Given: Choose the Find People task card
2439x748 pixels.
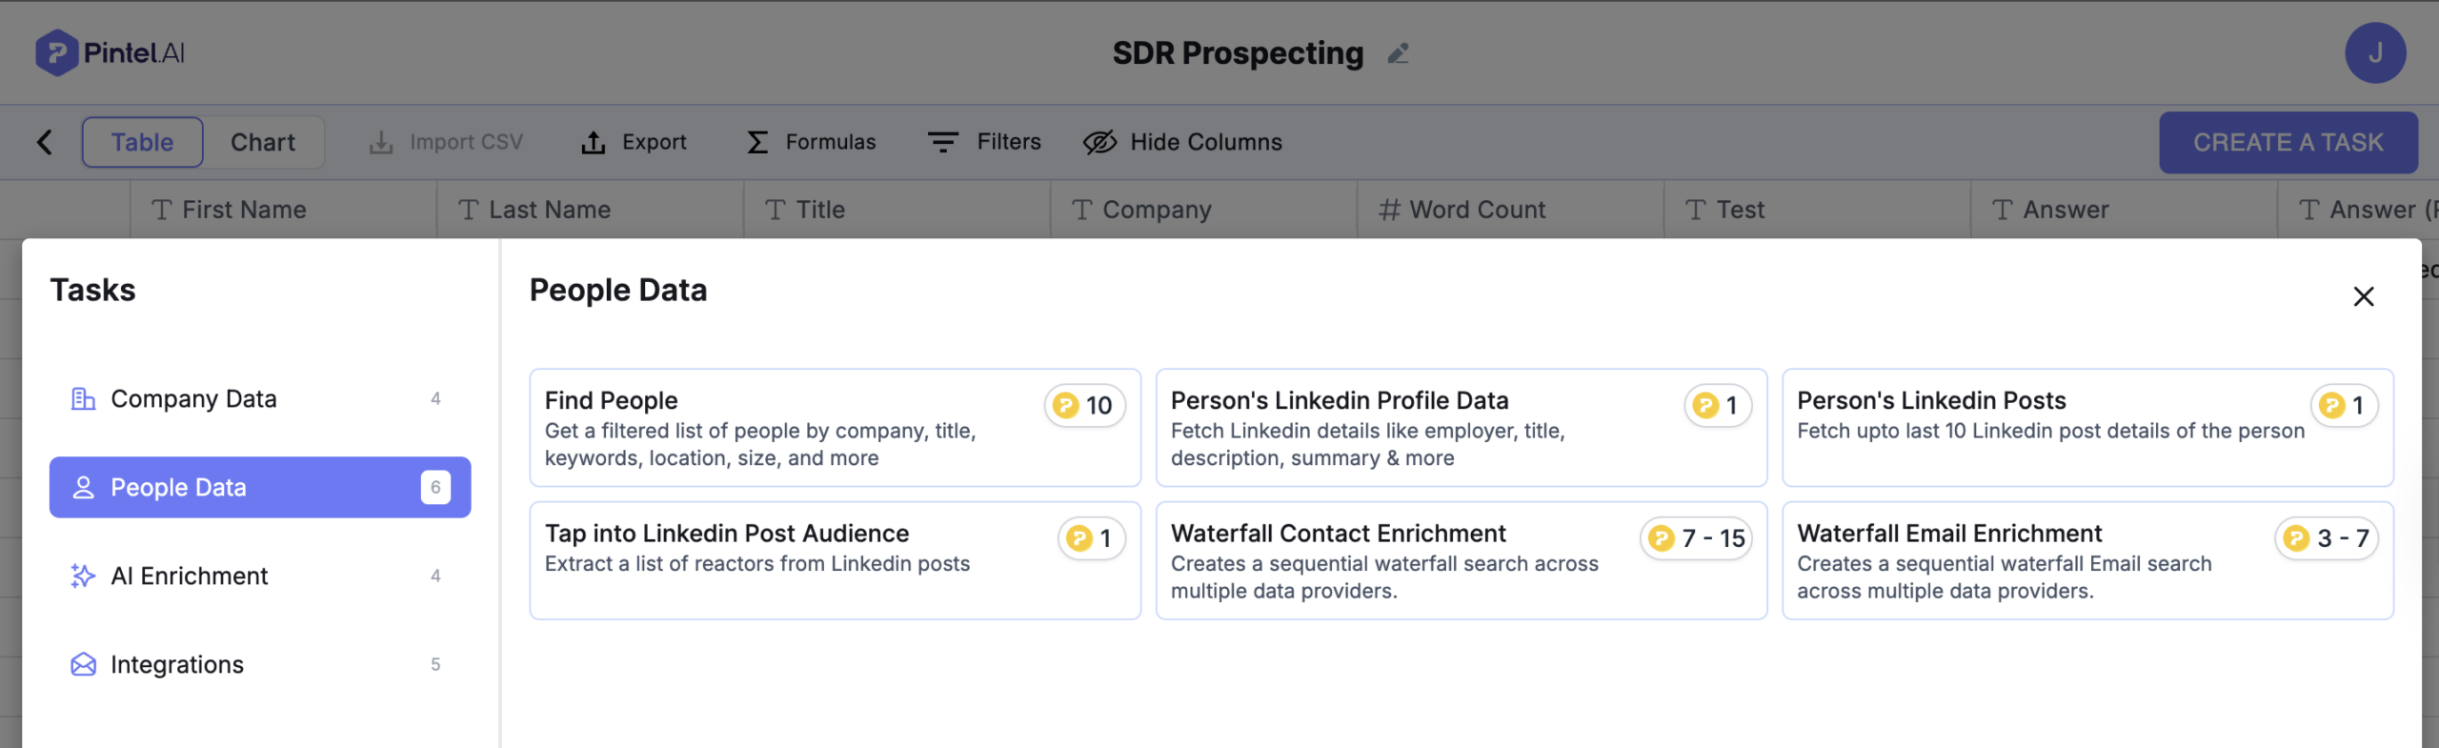Looking at the screenshot, I should tap(835, 428).
